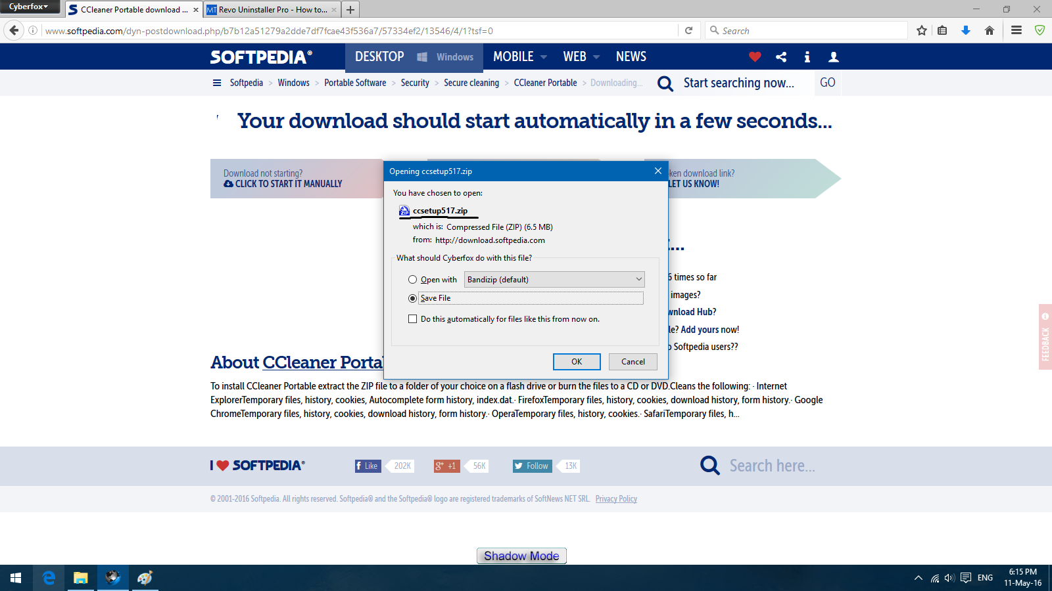Select the Open with radio button
The image size is (1052, 591).
412,280
